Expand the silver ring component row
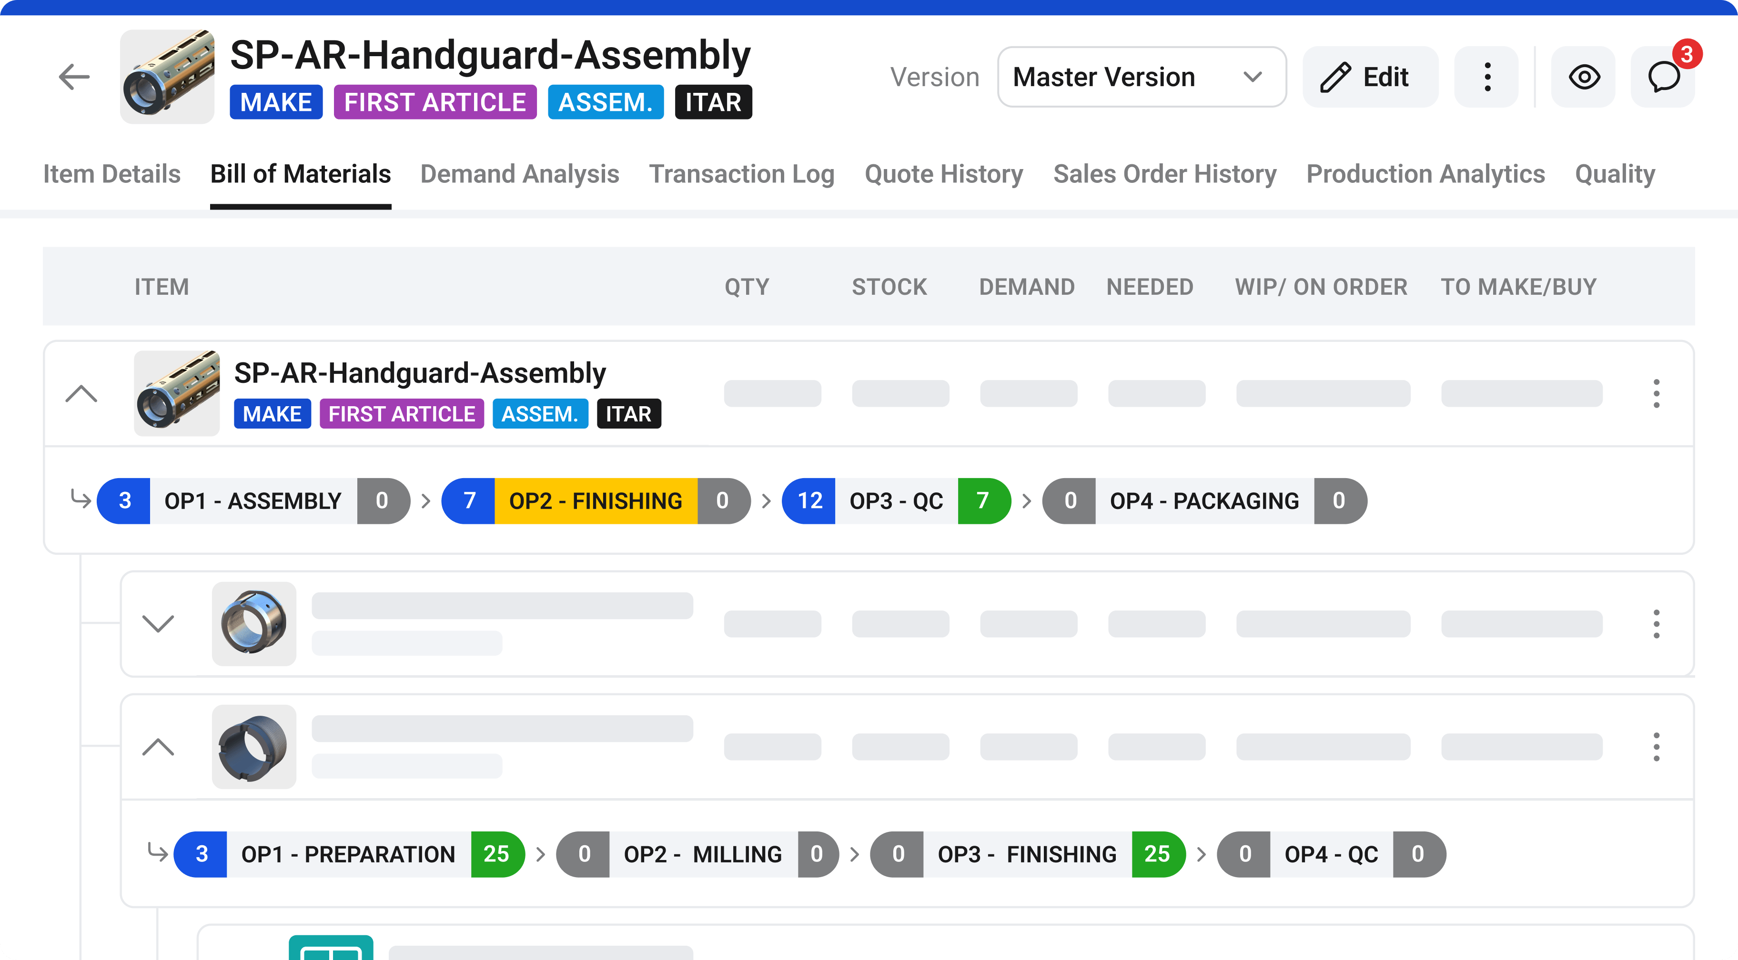This screenshot has height=960, width=1738. point(158,623)
